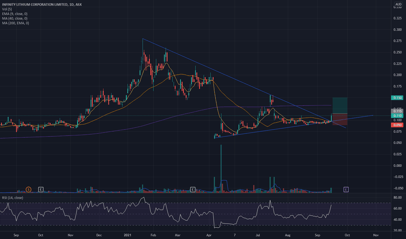This screenshot has height=239, width=406.
Task: Click the Nov label at right of time axis
Action: click(x=376, y=235)
